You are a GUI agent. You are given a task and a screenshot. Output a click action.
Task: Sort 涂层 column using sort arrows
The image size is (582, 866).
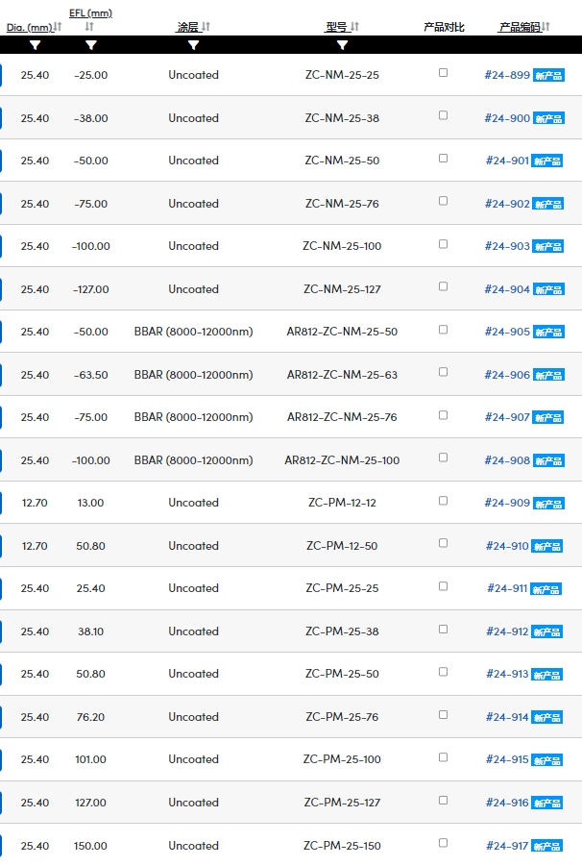pos(206,27)
